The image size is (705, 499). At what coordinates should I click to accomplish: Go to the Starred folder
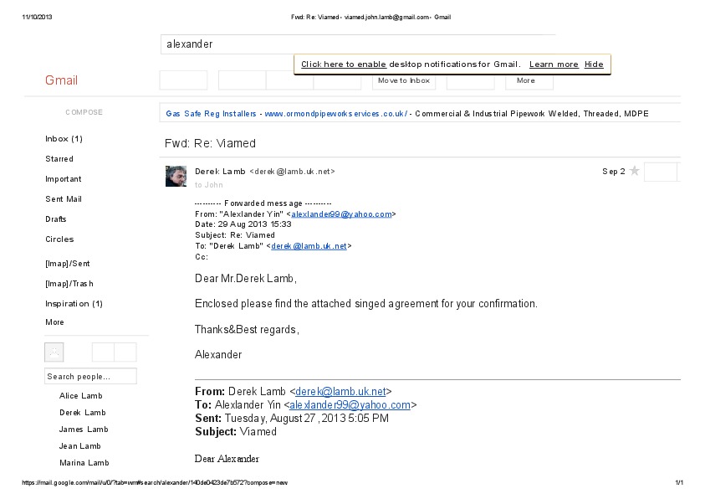(59, 159)
